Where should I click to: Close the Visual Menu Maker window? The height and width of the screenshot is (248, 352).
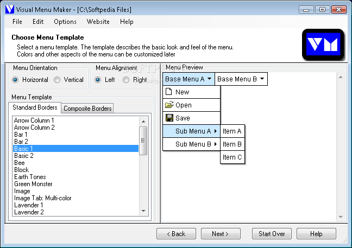339,10
